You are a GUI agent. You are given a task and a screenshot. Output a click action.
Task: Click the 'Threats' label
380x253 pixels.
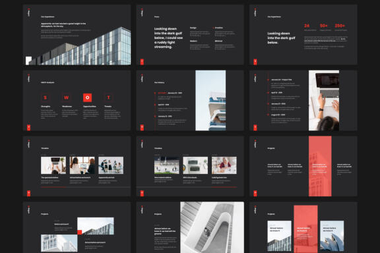(x=108, y=106)
